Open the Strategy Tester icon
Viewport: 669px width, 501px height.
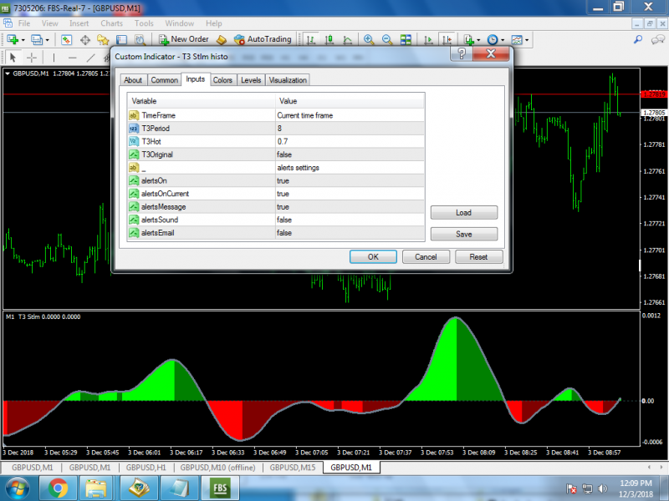[x=140, y=40]
